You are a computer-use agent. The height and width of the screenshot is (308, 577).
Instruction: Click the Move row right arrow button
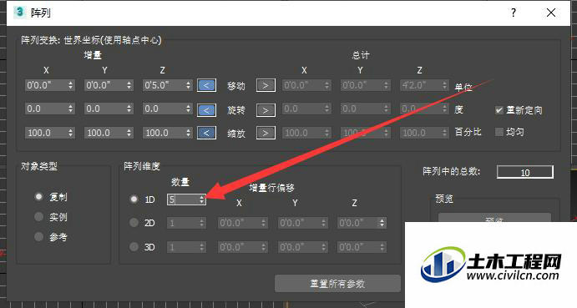coord(266,85)
